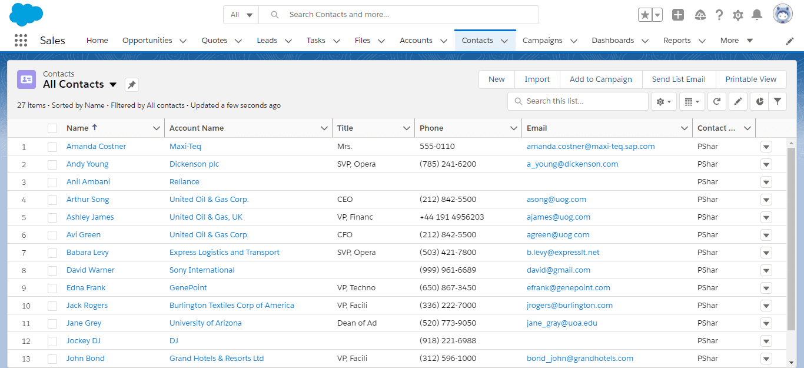Check the Babara Levy row checkbox
The height and width of the screenshot is (368, 804).
(52, 253)
